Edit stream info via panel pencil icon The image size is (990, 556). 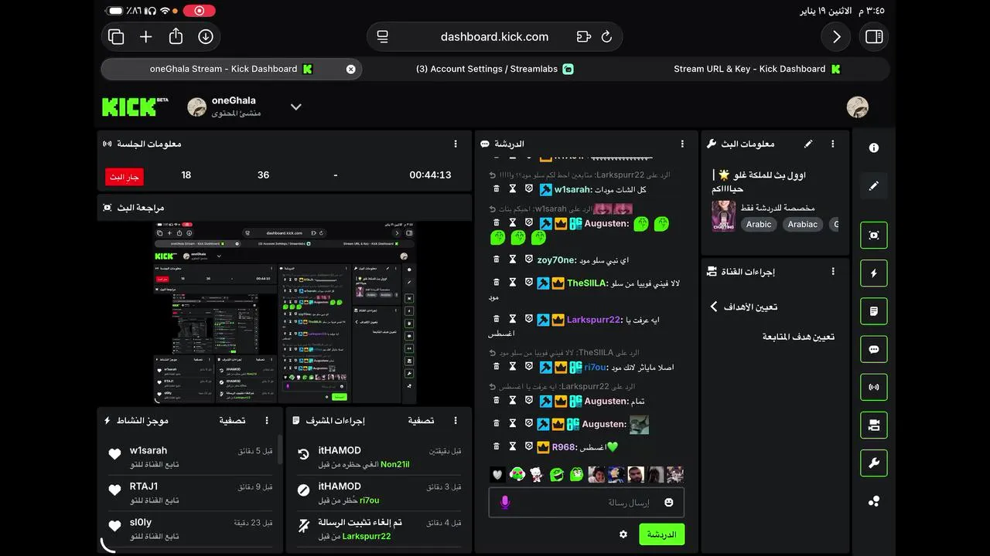click(808, 144)
